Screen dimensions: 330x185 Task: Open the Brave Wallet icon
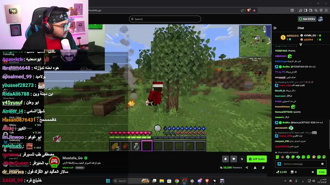(311, 10)
